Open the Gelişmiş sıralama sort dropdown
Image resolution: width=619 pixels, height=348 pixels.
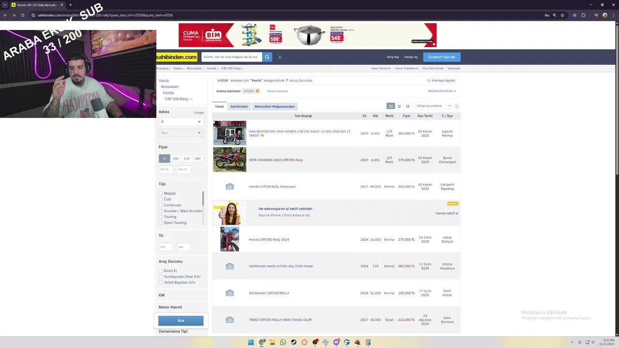tap(434, 106)
